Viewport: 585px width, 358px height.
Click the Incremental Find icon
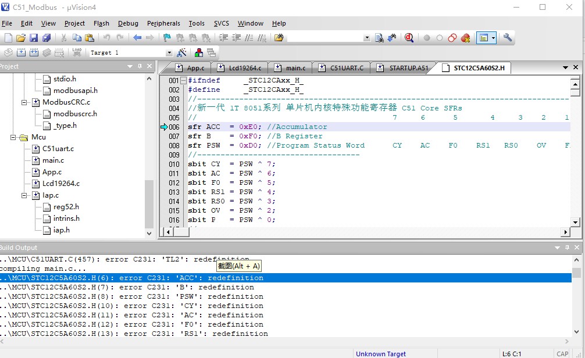(x=392, y=38)
